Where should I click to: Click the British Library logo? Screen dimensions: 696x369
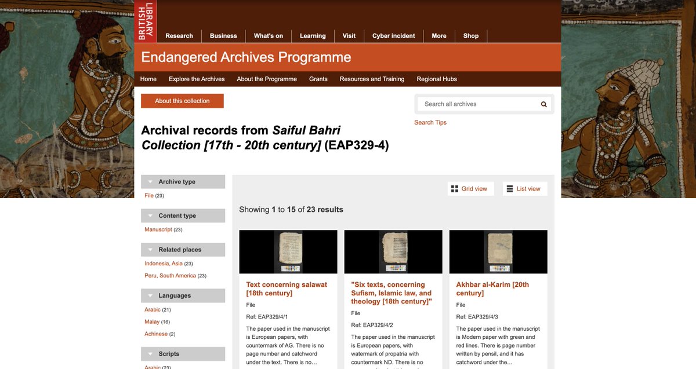click(x=146, y=21)
